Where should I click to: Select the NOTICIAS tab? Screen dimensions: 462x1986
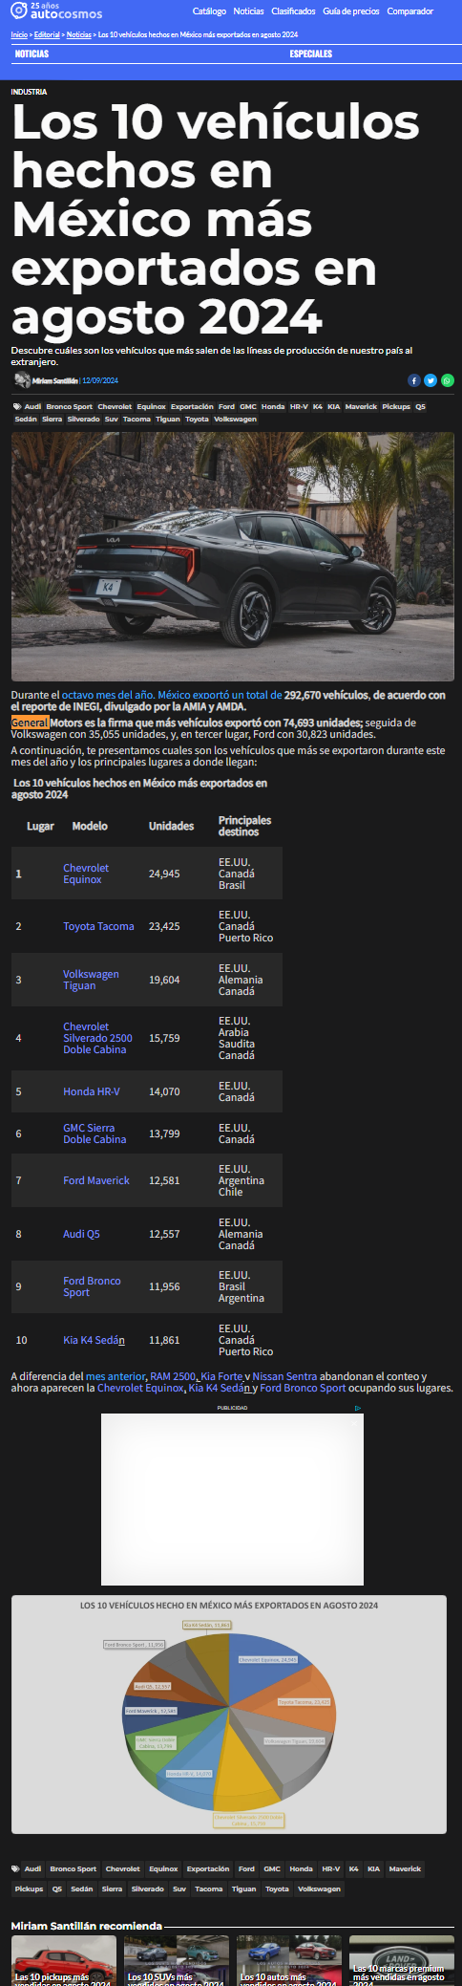pyautogui.click(x=31, y=54)
